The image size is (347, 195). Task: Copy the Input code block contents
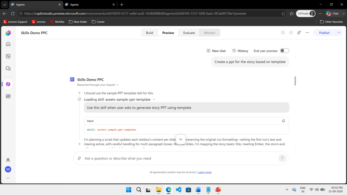284,121
